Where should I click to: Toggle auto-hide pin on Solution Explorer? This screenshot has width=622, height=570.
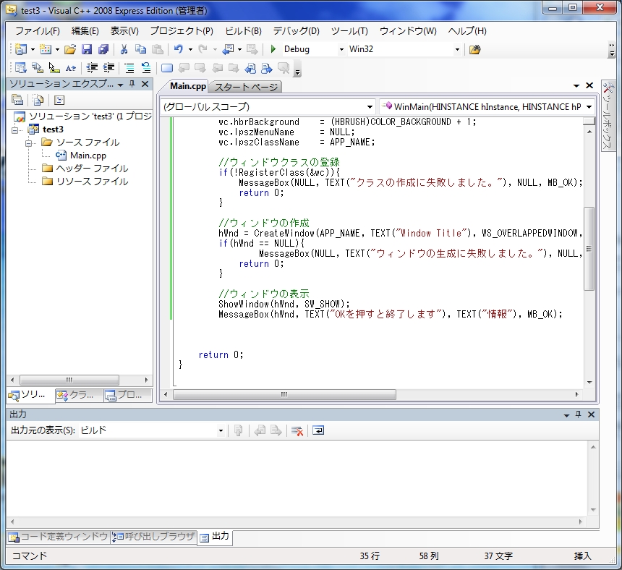(x=132, y=84)
